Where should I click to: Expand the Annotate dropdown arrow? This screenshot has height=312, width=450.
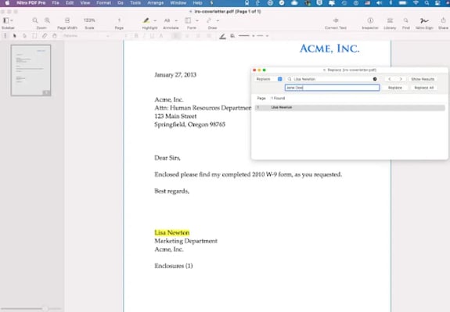click(176, 20)
